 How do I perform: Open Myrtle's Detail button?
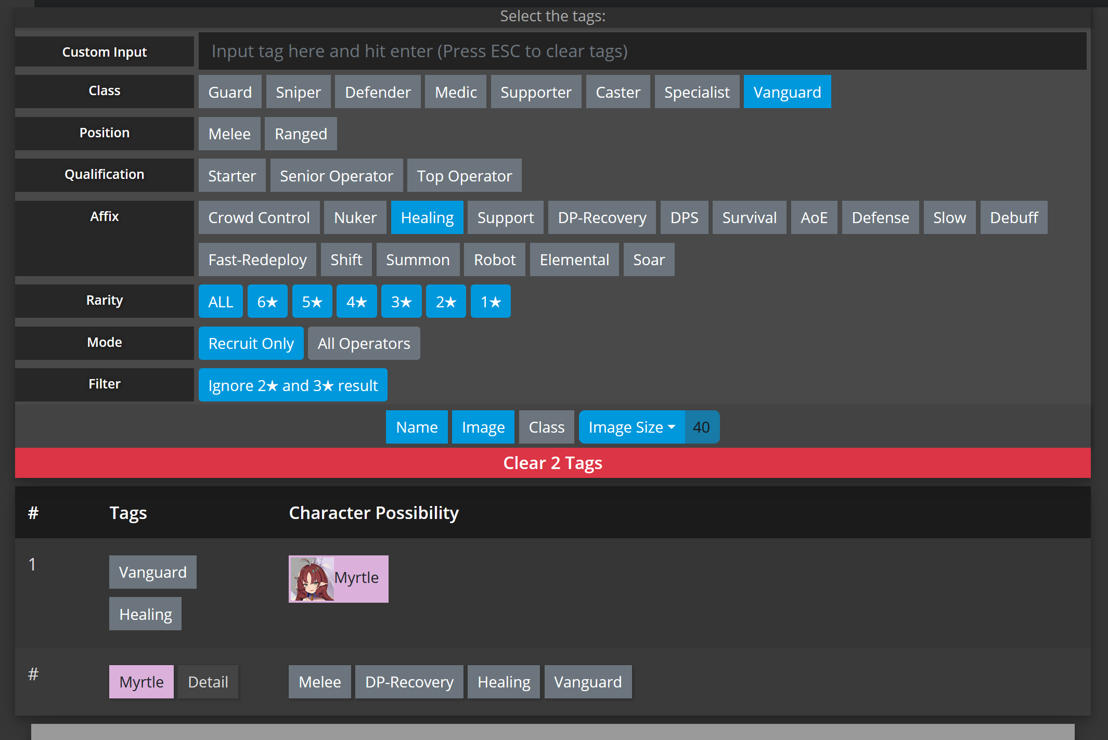point(208,682)
